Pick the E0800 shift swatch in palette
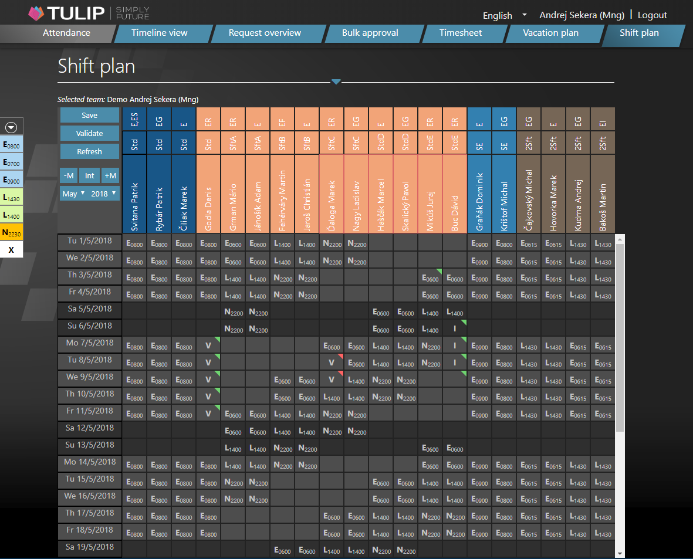Screen dimensions: 693x559 [11, 144]
